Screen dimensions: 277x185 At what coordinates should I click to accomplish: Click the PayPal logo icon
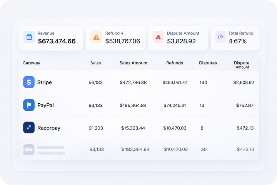pyautogui.click(x=29, y=105)
